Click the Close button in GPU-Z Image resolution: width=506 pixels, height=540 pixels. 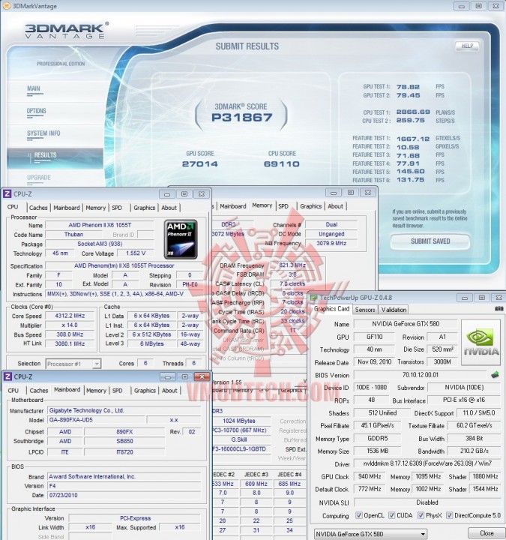click(486, 533)
